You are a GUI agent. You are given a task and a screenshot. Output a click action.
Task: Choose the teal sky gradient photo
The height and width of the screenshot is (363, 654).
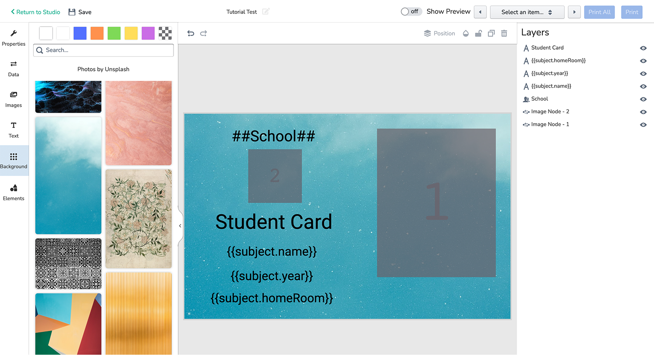click(68, 176)
